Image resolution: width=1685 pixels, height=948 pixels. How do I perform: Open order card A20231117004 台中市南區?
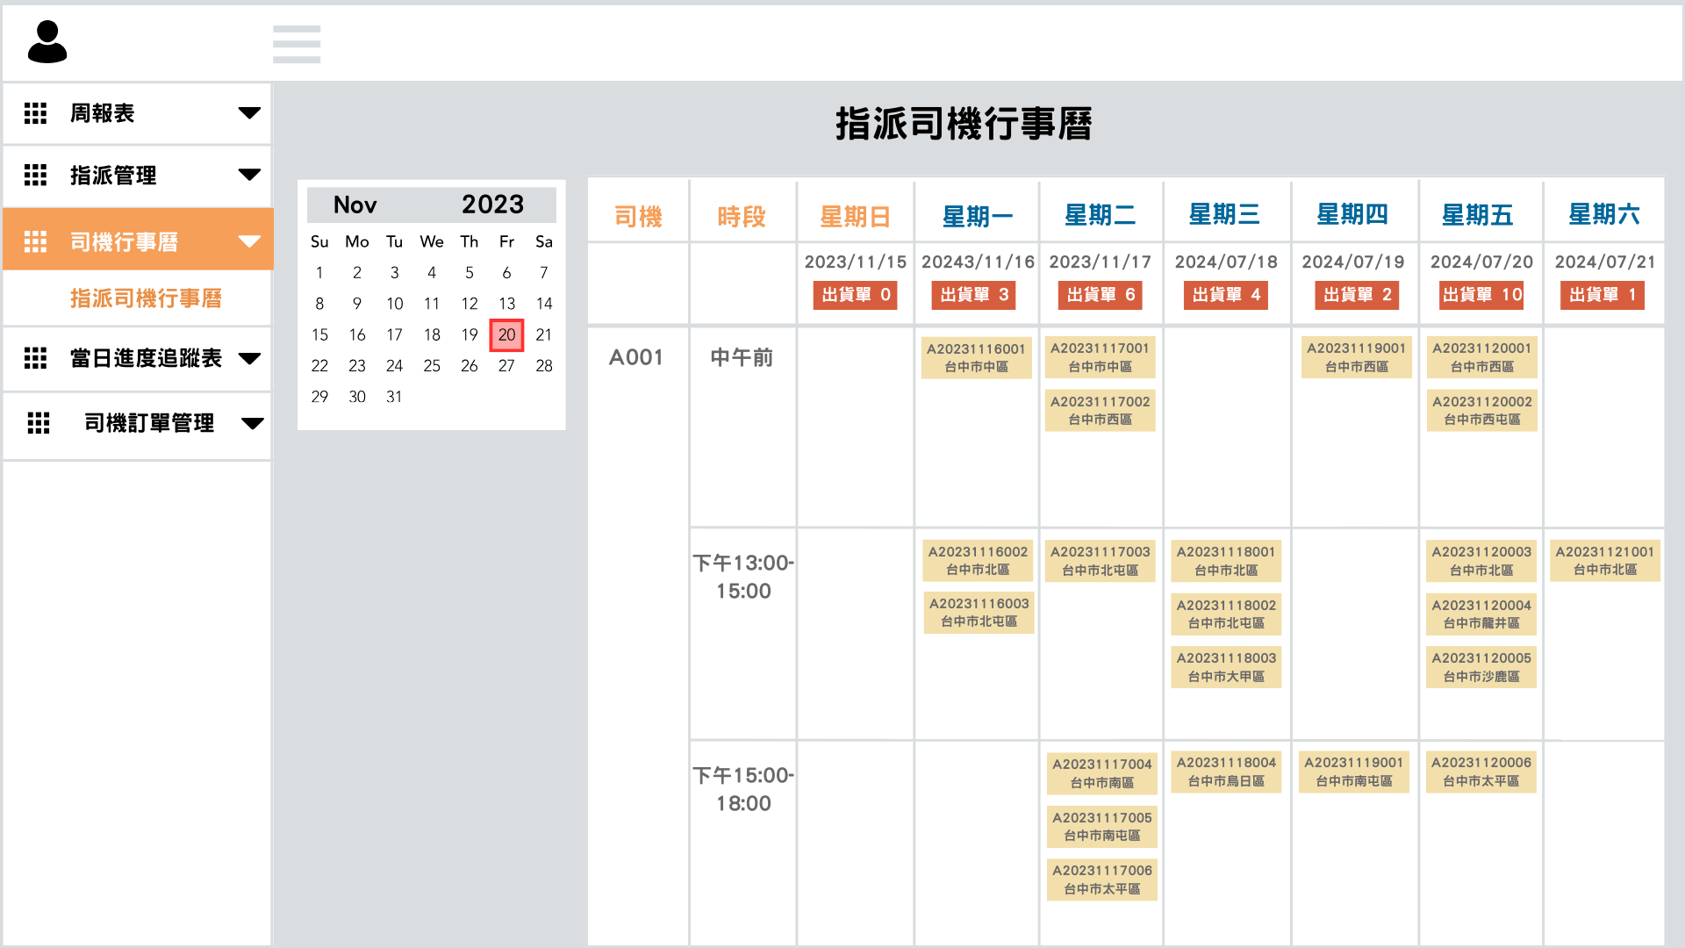click(1102, 773)
